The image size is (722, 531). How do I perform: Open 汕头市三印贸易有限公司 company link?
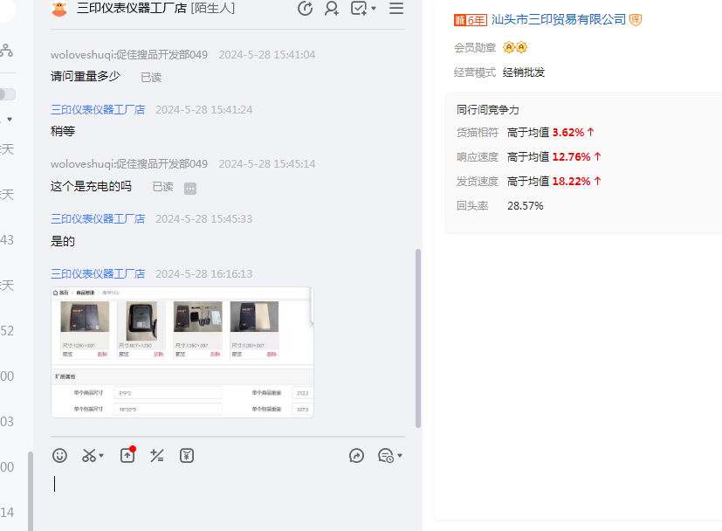click(559, 19)
